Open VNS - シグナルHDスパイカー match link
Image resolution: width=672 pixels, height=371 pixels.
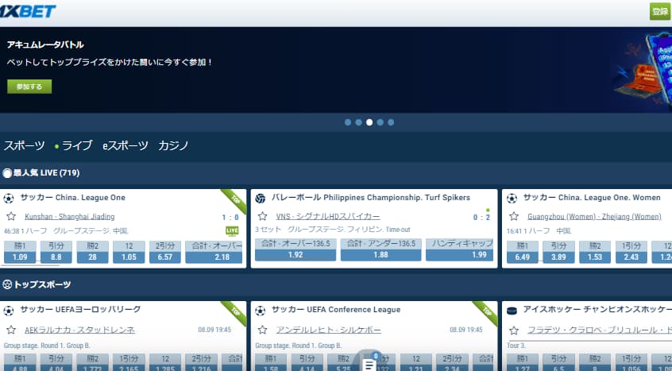point(328,217)
